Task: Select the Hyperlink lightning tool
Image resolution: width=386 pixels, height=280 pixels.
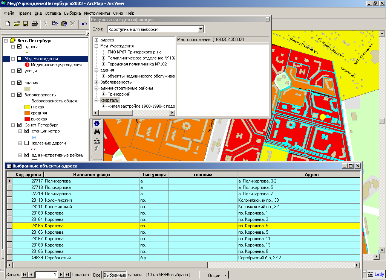Action: pos(97,149)
